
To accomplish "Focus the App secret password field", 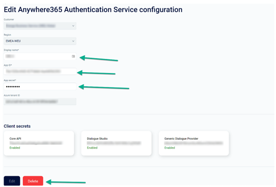I will pos(40,87).
